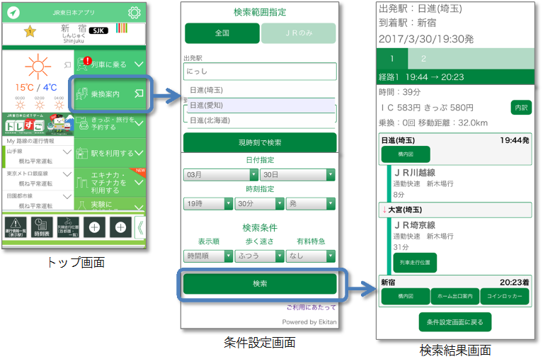The width and height of the screenshot is (543, 359).
Task: Select 大宮(埼玉) transfer station row
Action: coord(455,210)
